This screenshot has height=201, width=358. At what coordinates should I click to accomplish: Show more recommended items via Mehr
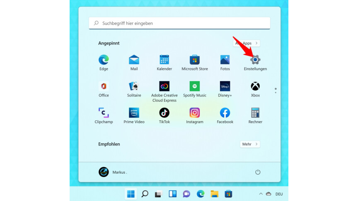tap(250, 144)
